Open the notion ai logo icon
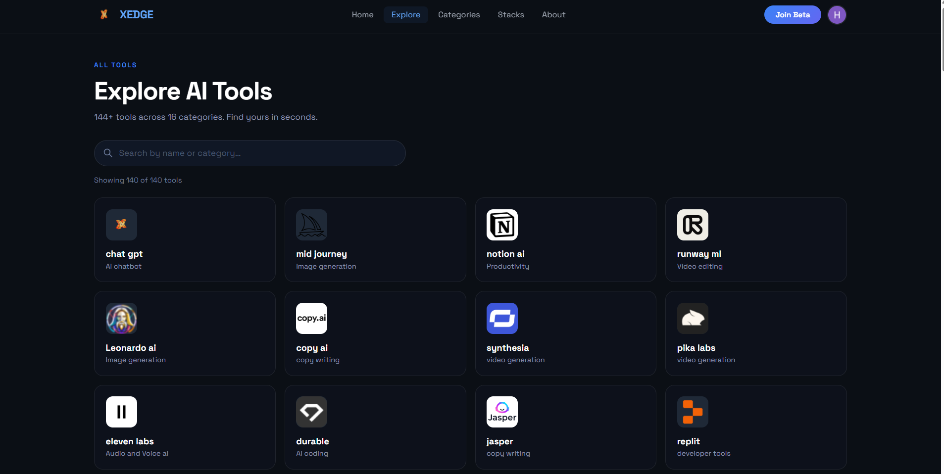Viewport: 944px width, 474px height. point(502,225)
